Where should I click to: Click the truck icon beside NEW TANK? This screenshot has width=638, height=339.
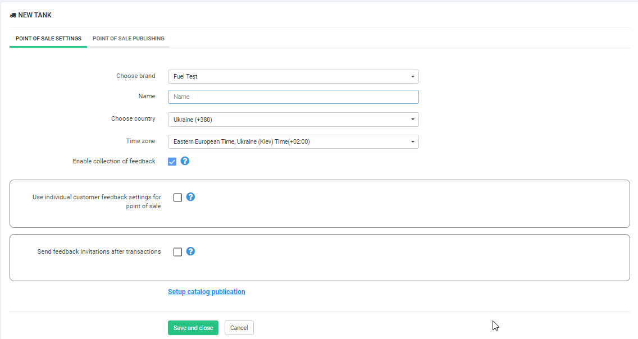(x=13, y=15)
